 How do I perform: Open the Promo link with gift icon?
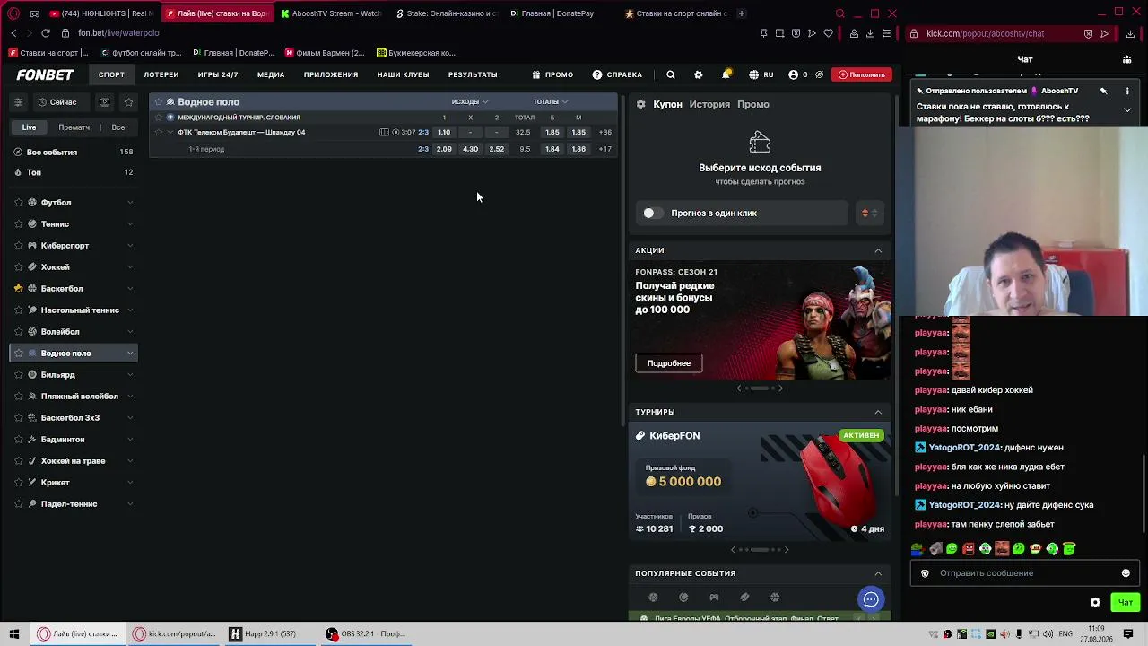[x=552, y=74]
